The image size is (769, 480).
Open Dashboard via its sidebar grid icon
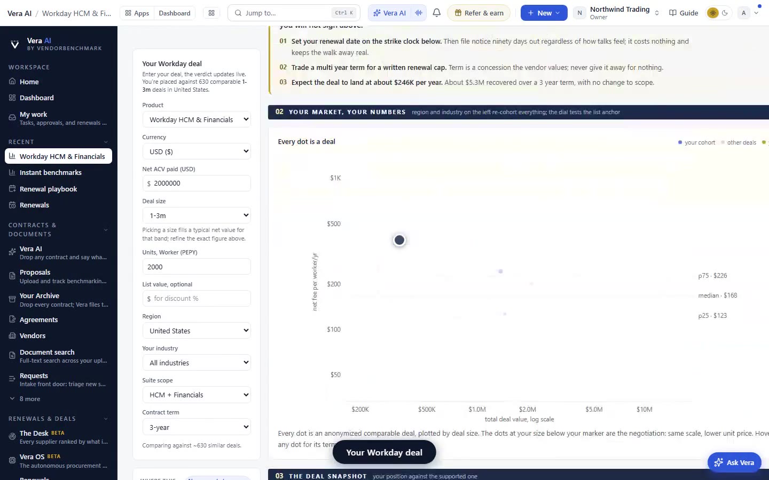pyautogui.click(x=12, y=98)
